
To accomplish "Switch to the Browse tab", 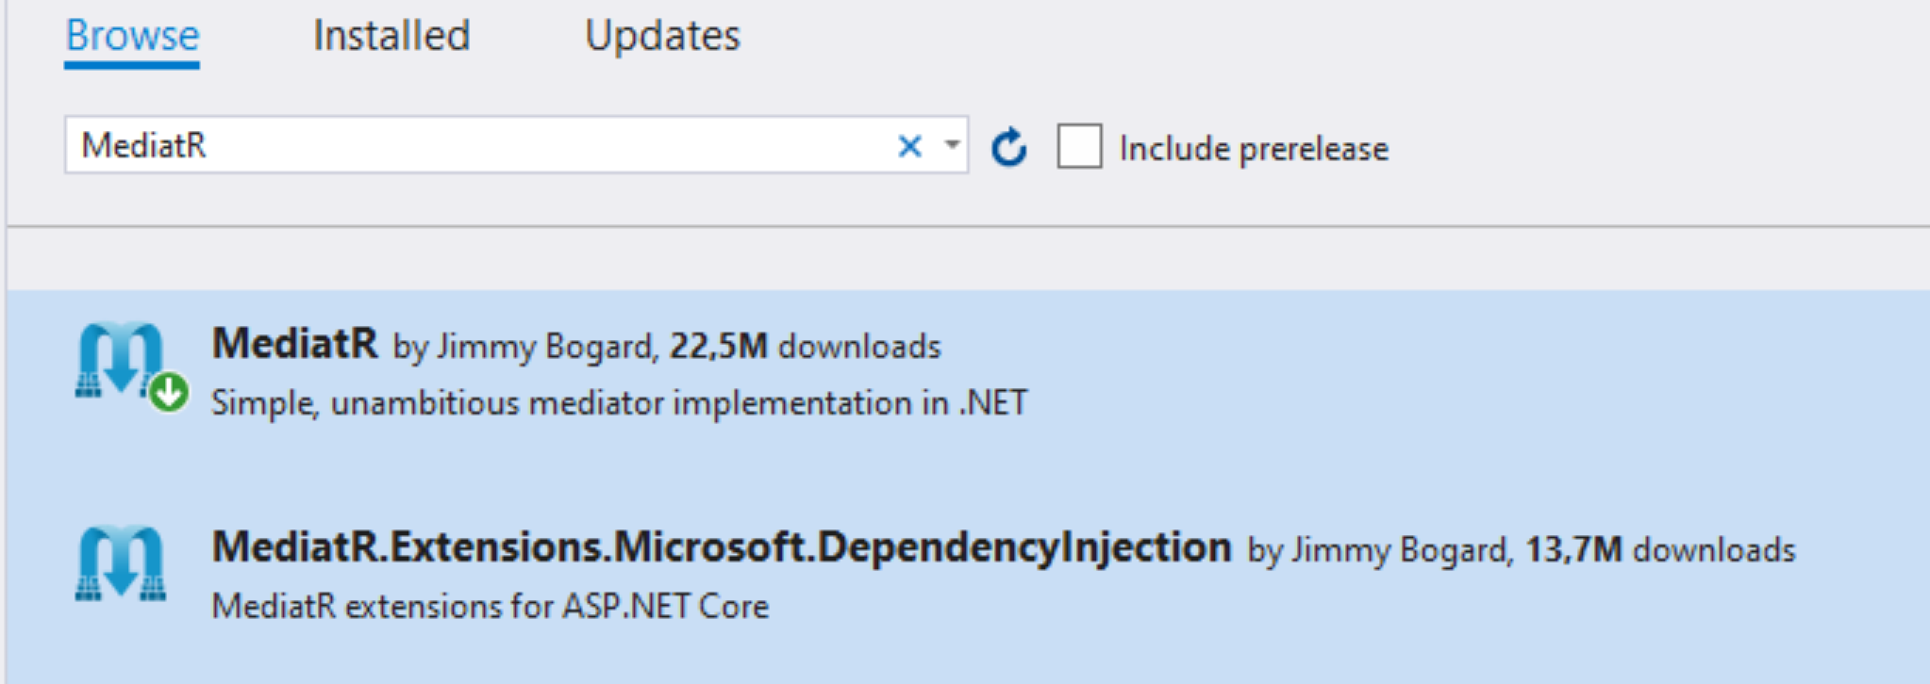I will pos(132,37).
